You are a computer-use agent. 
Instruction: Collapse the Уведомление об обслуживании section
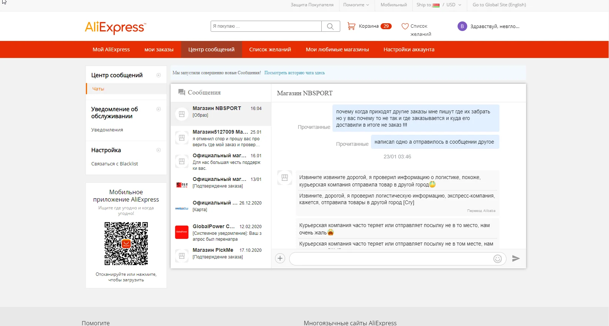click(158, 109)
